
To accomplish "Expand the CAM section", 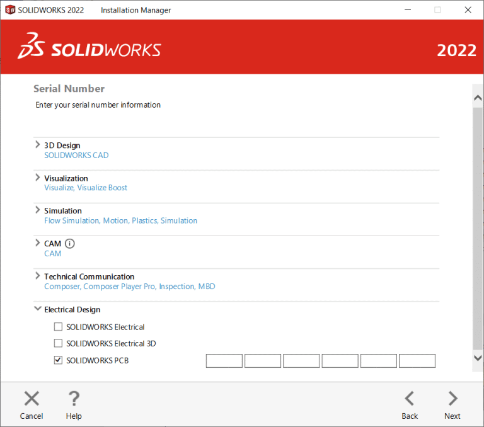I will pyautogui.click(x=37, y=243).
